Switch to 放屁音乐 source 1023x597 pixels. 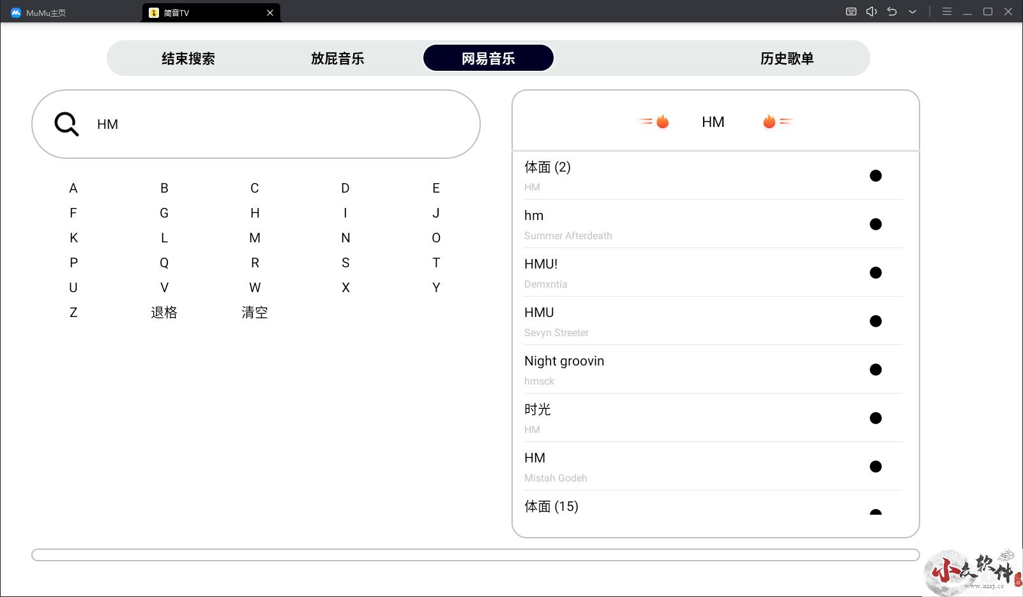[x=338, y=59]
